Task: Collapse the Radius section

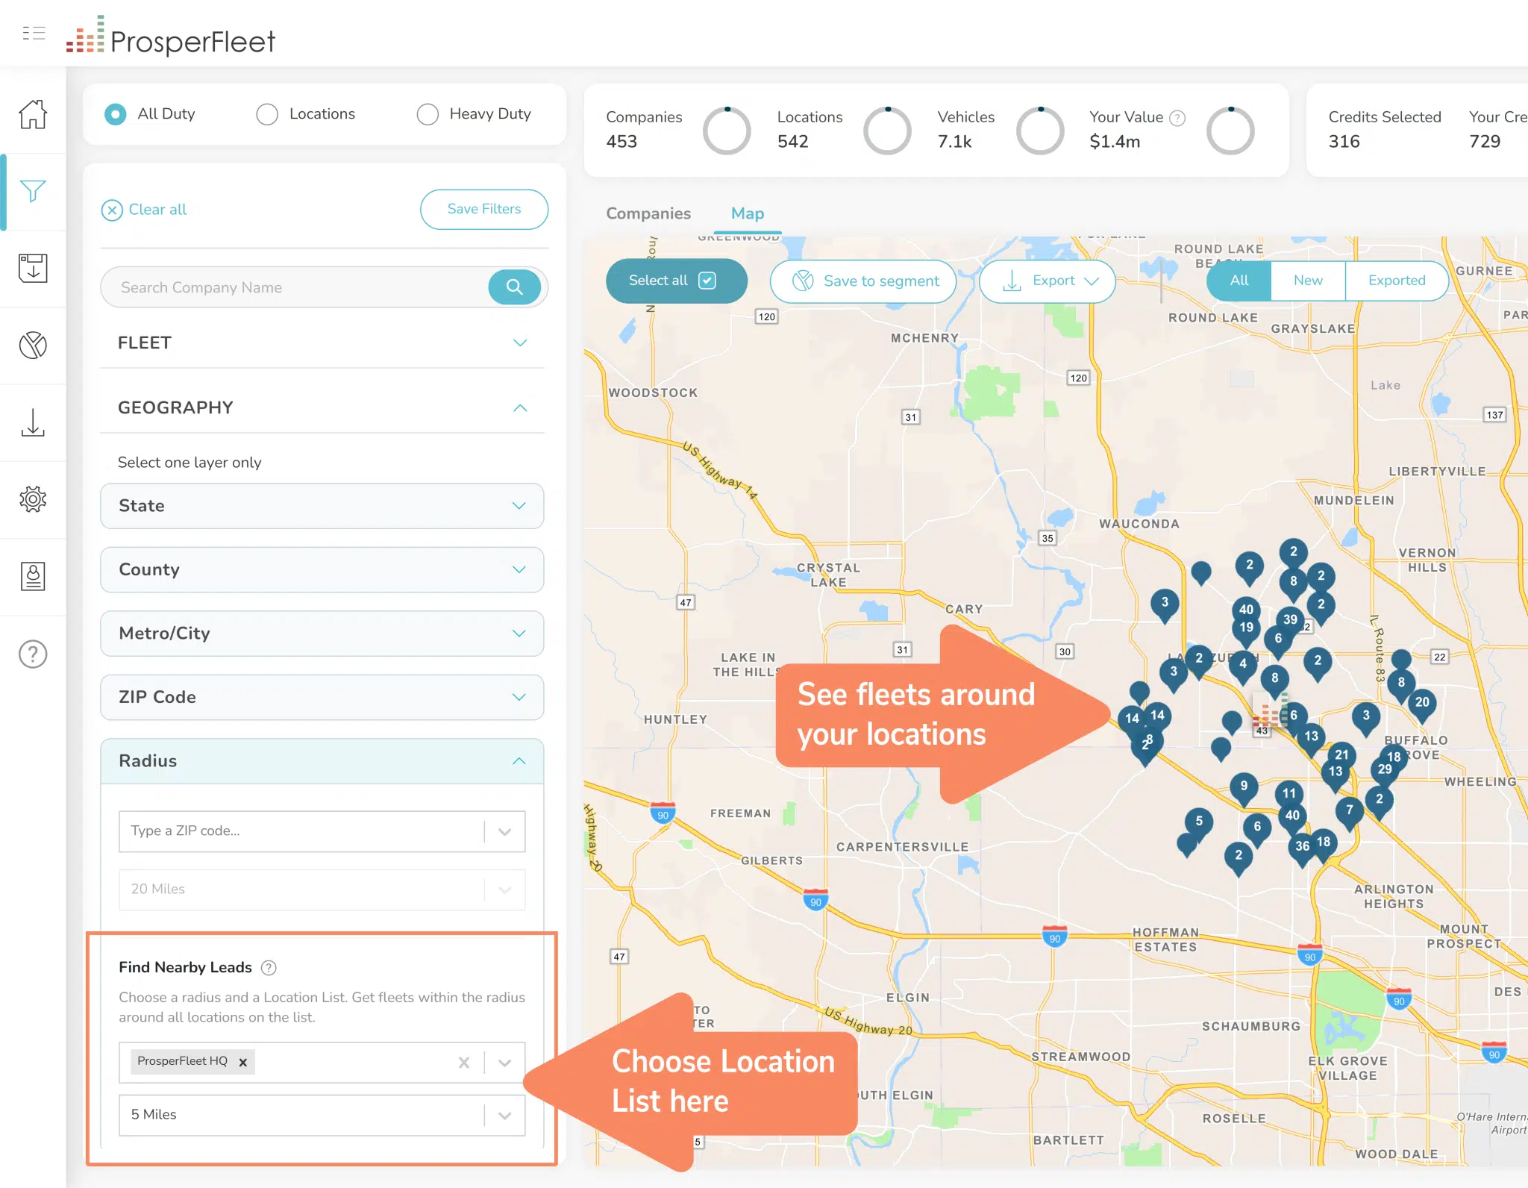Action: (322, 761)
